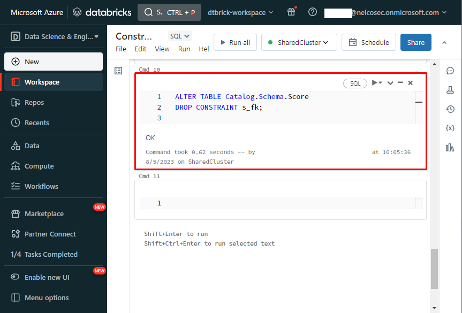This screenshot has width=462, height=313.
Task: Open the help question mark icon
Action: pos(313,12)
